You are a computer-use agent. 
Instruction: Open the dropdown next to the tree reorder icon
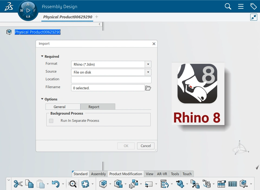pos(172,184)
